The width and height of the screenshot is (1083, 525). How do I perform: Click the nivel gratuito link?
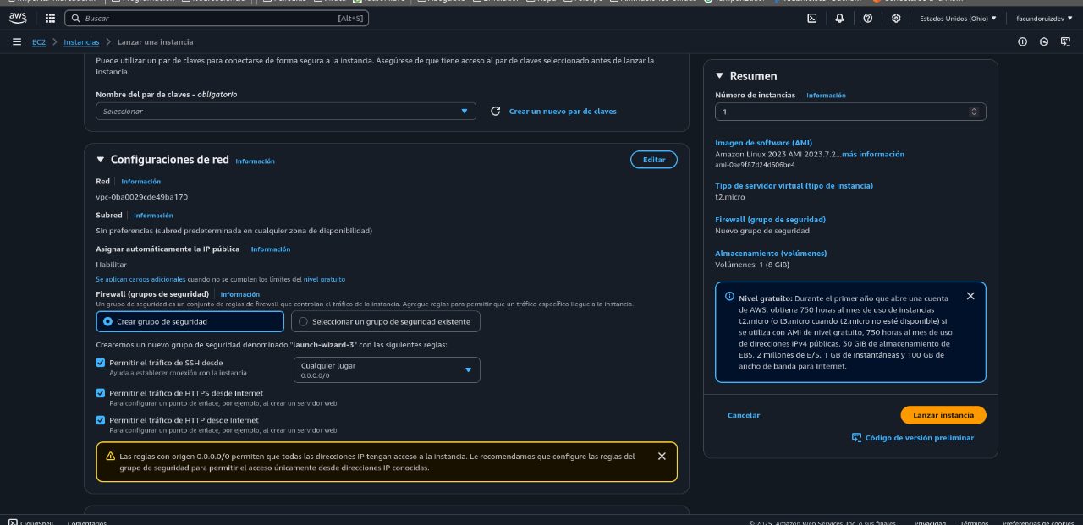click(x=324, y=279)
